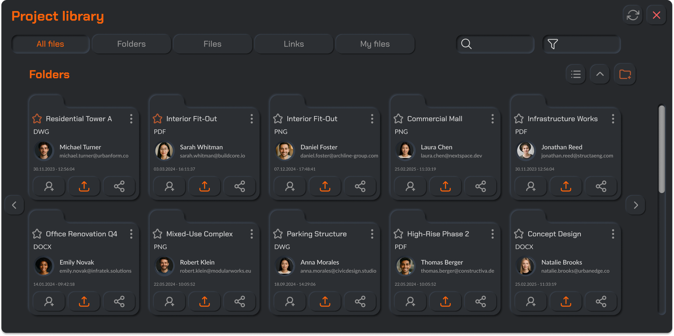Star the Concept Design folder
The height and width of the screenshot is (336, 674).
click(x=519, y=234)
